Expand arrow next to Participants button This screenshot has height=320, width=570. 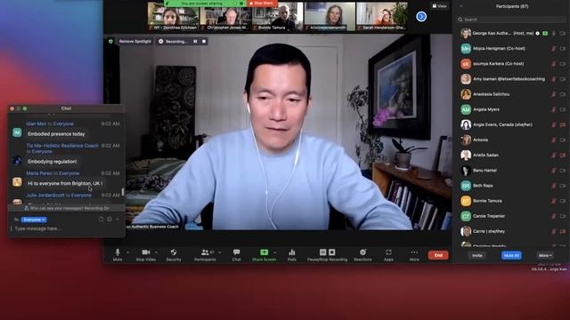point(220,252)
